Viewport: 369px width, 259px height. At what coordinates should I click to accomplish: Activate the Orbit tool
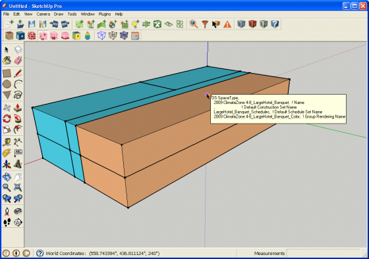[x=7, y=177]
